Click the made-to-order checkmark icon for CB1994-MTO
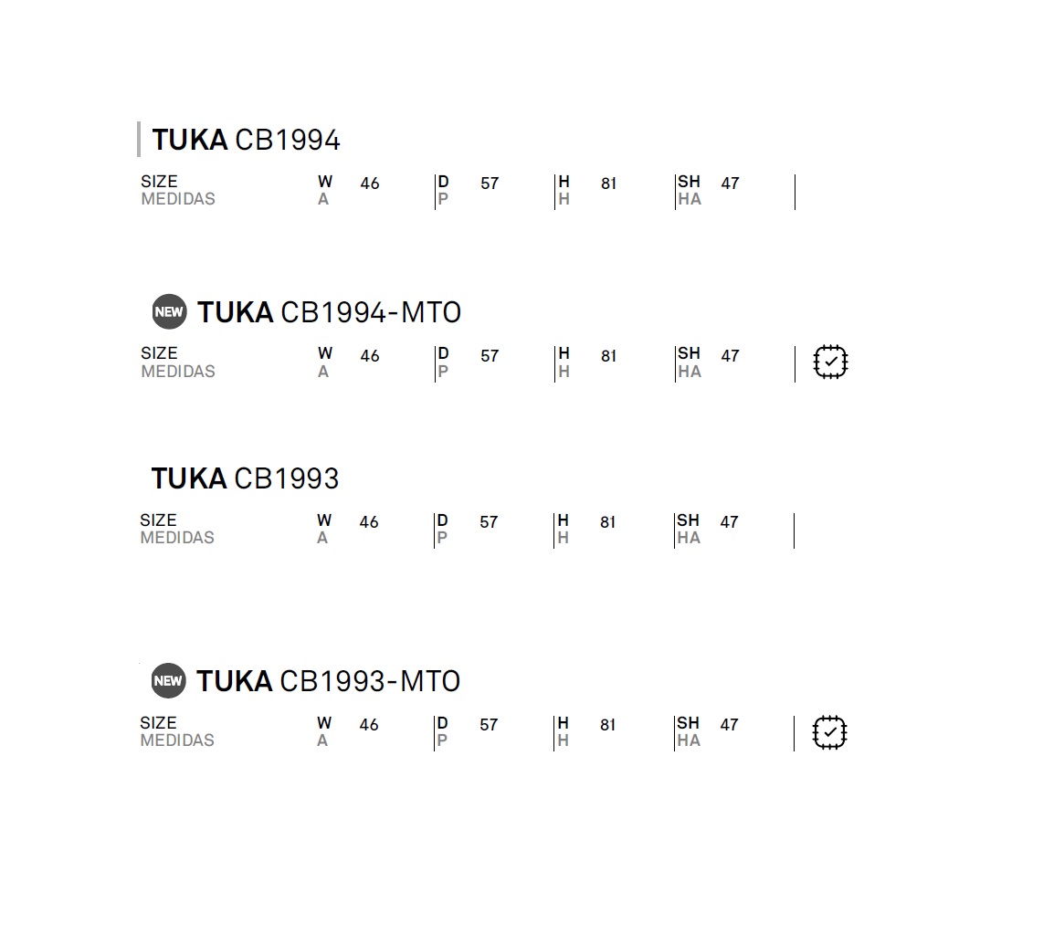The height and width of the screenshot is (945, 1064). pos(830,362)
